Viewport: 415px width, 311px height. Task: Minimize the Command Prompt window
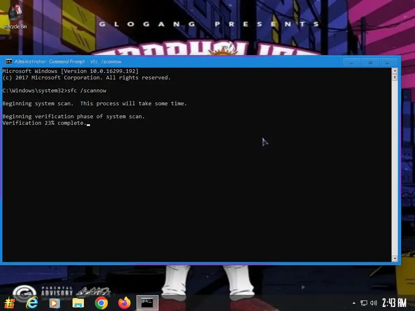[x=351, y=62]
